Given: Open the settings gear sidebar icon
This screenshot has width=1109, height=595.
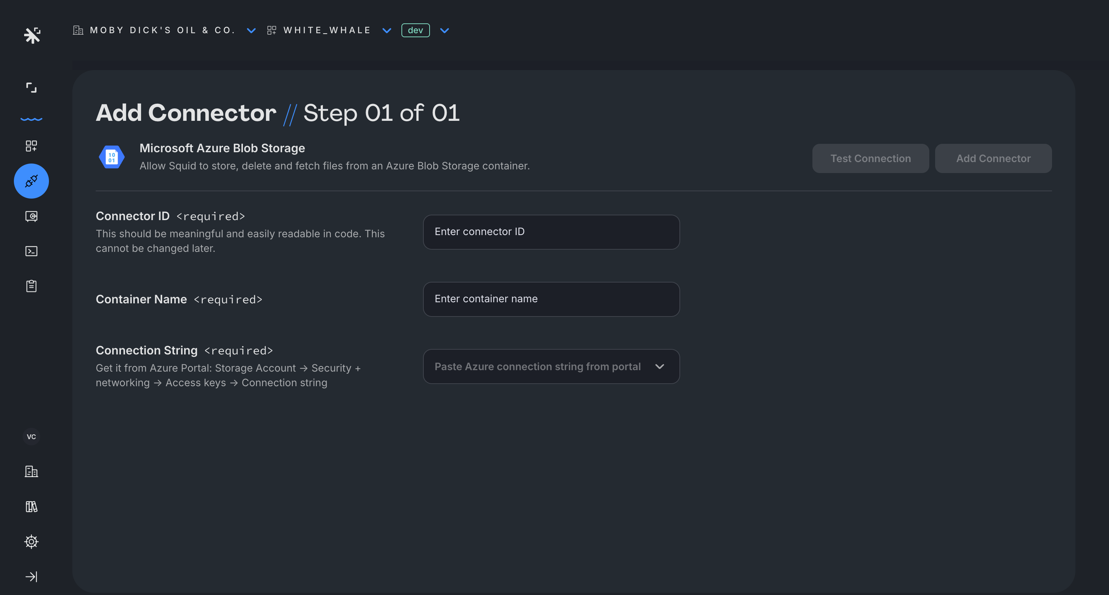Looking at the screenshot, I should 31,542.
